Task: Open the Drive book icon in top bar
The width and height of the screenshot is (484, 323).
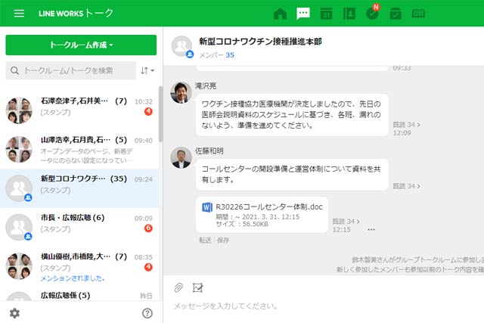Action: coord(418,14)
